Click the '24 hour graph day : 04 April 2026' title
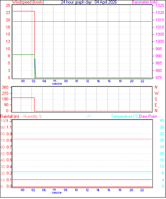This screenshot has width=166, height=199. (89, 2)
